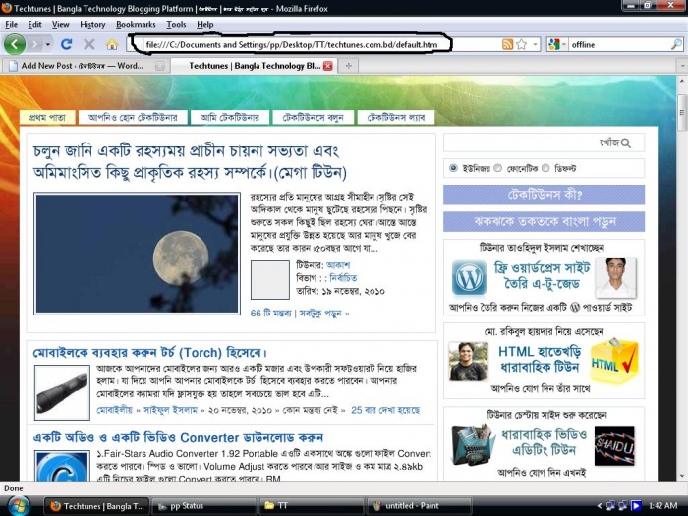Screen dimensions: 688x516
Task: Click the 'প্রথম পাতা' navigation tab
Action: pyautogui.click(x=47, y=117)
